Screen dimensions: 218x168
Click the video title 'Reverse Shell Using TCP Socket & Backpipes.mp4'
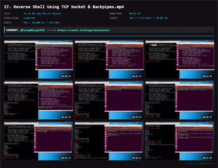(64, 7)
